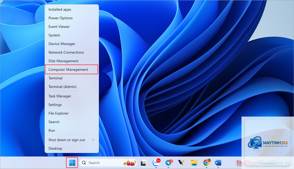Open the W app icon on the taskbar
Screen dimensions: 294x169
pos(181,162)
